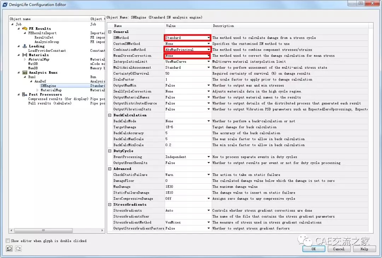Edit the CertaintyOfSurvival value 50
The width and height of the screenshot is (382, 258).
(187, 73)
